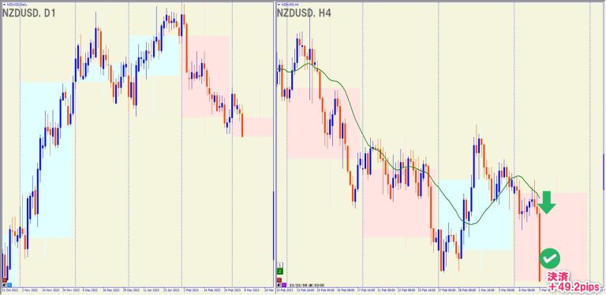Click the 23/03/08 timestamp label on H4 chart
The image size is (606, 295).
coord(306,285)
